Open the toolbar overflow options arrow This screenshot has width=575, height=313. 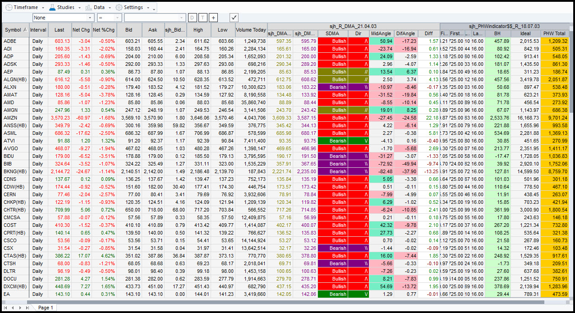154,9
